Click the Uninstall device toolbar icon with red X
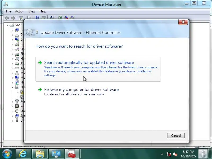 point(66,18)
